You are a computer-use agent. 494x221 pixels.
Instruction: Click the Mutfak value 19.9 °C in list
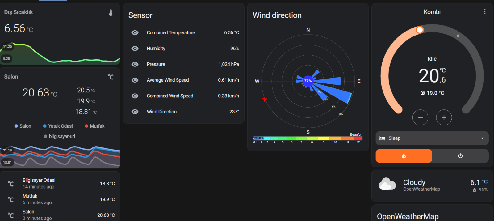click(107, 199)
